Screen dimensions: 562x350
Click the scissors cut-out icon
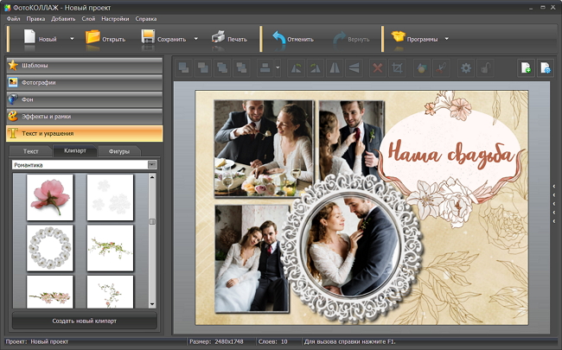click(x=441, y=67)
